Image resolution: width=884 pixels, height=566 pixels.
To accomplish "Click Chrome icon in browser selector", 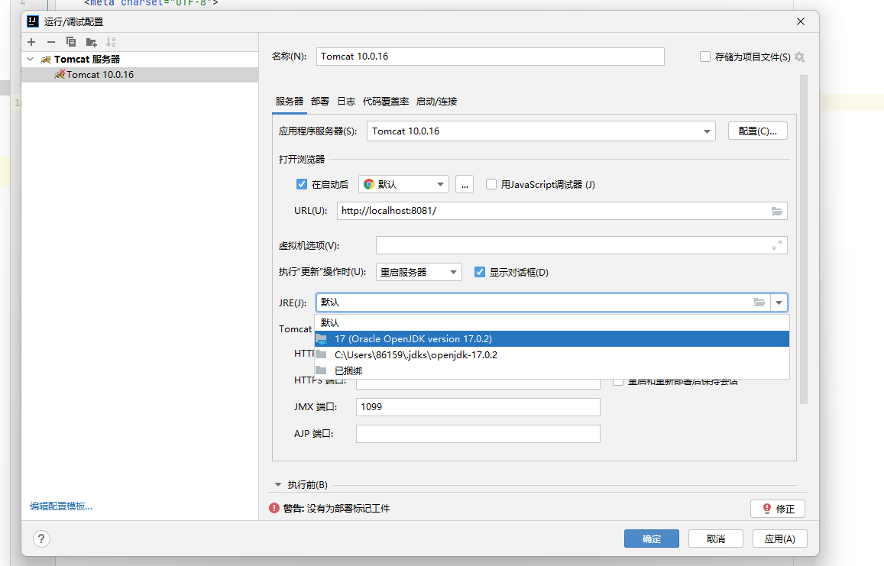I will coord(369,184).
